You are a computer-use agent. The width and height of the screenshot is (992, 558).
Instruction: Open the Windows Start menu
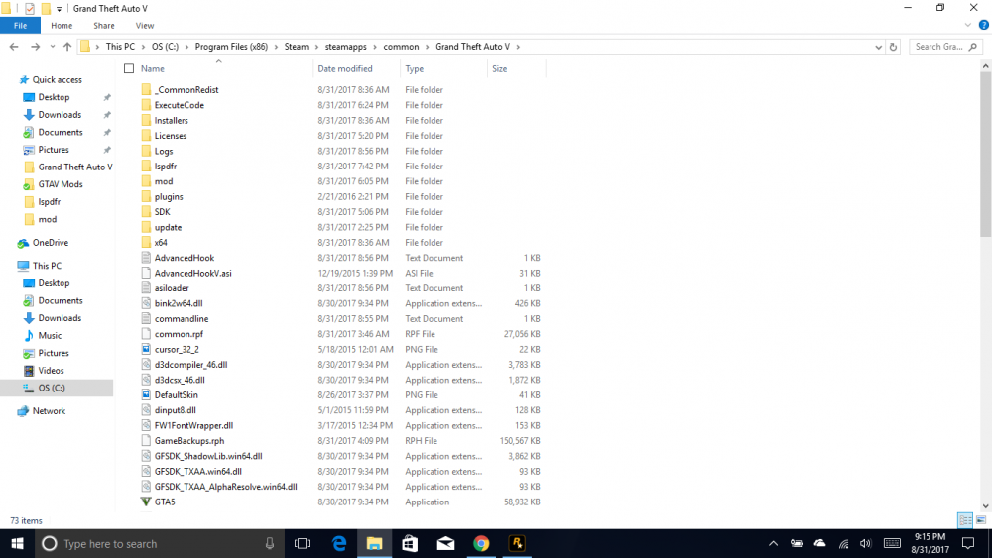pos(17,543)
